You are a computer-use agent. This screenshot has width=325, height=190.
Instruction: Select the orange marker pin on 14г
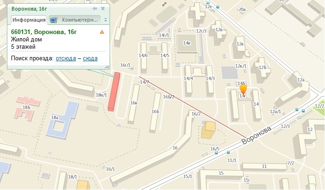pyautogui.click(x=243, y=90)
